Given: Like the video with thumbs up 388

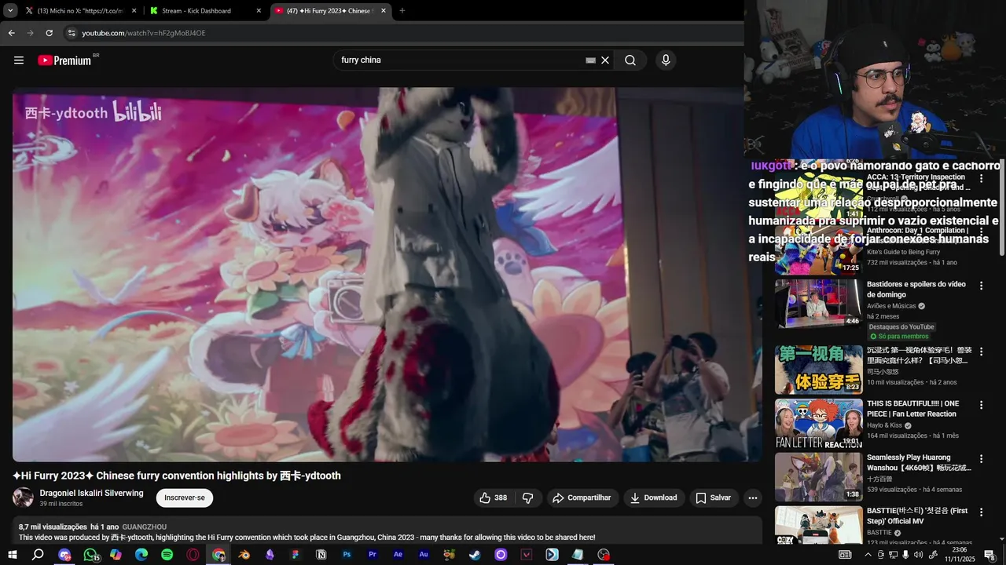Looking at the screenshot, I should [x=493, y=498].
